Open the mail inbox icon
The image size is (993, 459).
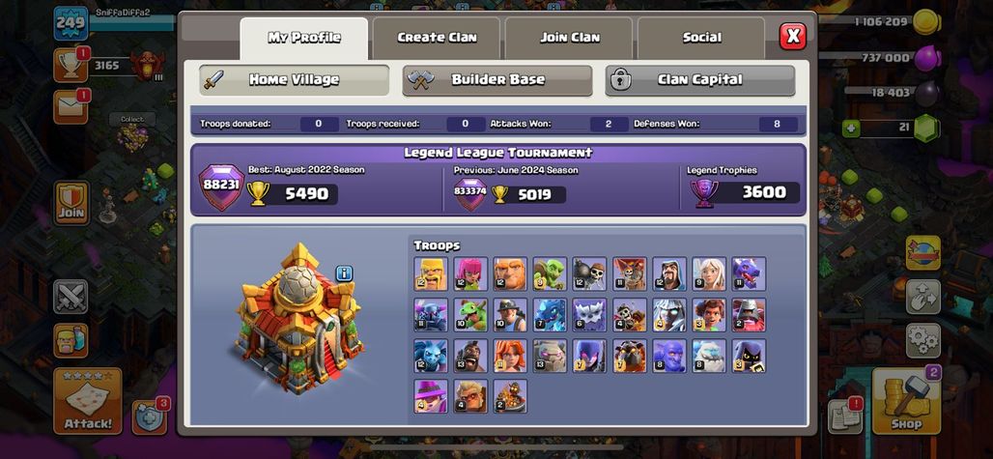click(x=71, y=107)
